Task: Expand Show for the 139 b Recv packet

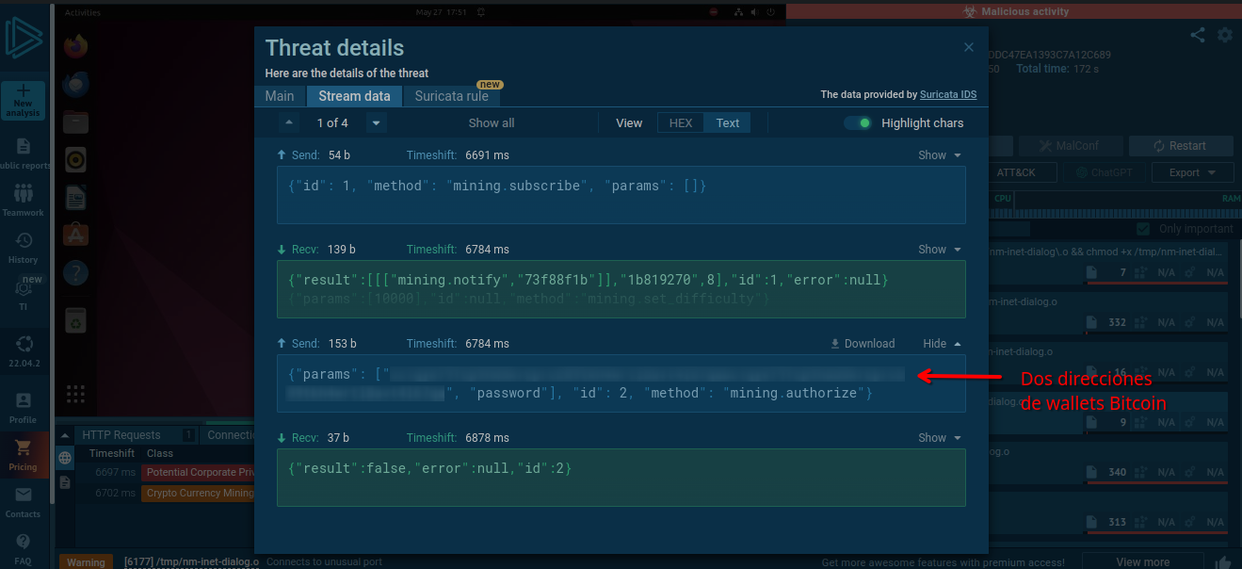Action: click(x=940, y=250)
